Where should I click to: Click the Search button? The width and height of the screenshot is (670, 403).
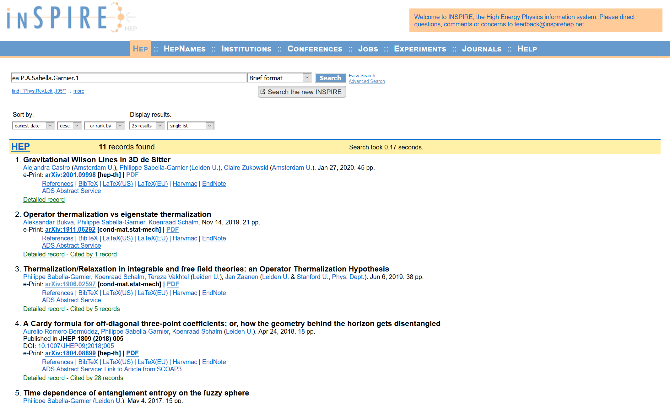point(330,78)
